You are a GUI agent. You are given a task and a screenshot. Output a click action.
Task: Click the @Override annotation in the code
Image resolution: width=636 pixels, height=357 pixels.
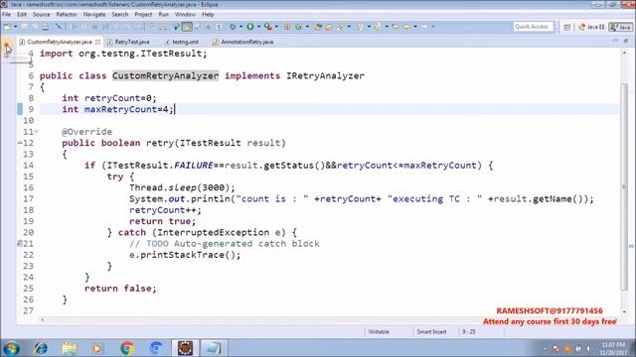point(86,132)
